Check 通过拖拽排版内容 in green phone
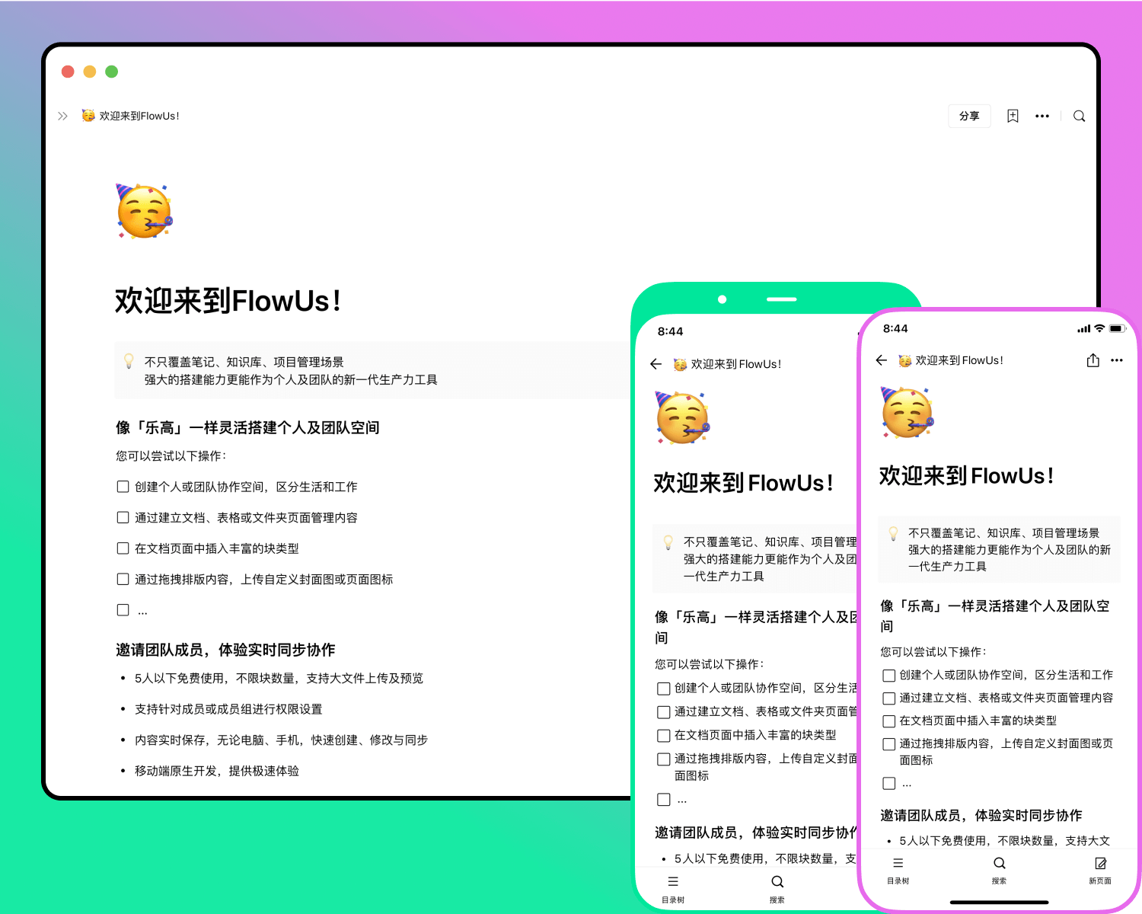The image size is (1142, 914). coord(663,759)
